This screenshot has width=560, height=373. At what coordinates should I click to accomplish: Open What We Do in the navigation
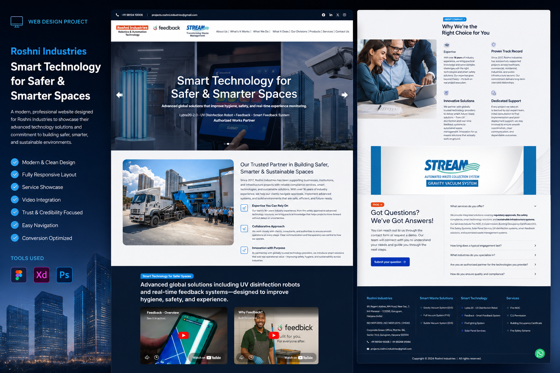[261, 31]
